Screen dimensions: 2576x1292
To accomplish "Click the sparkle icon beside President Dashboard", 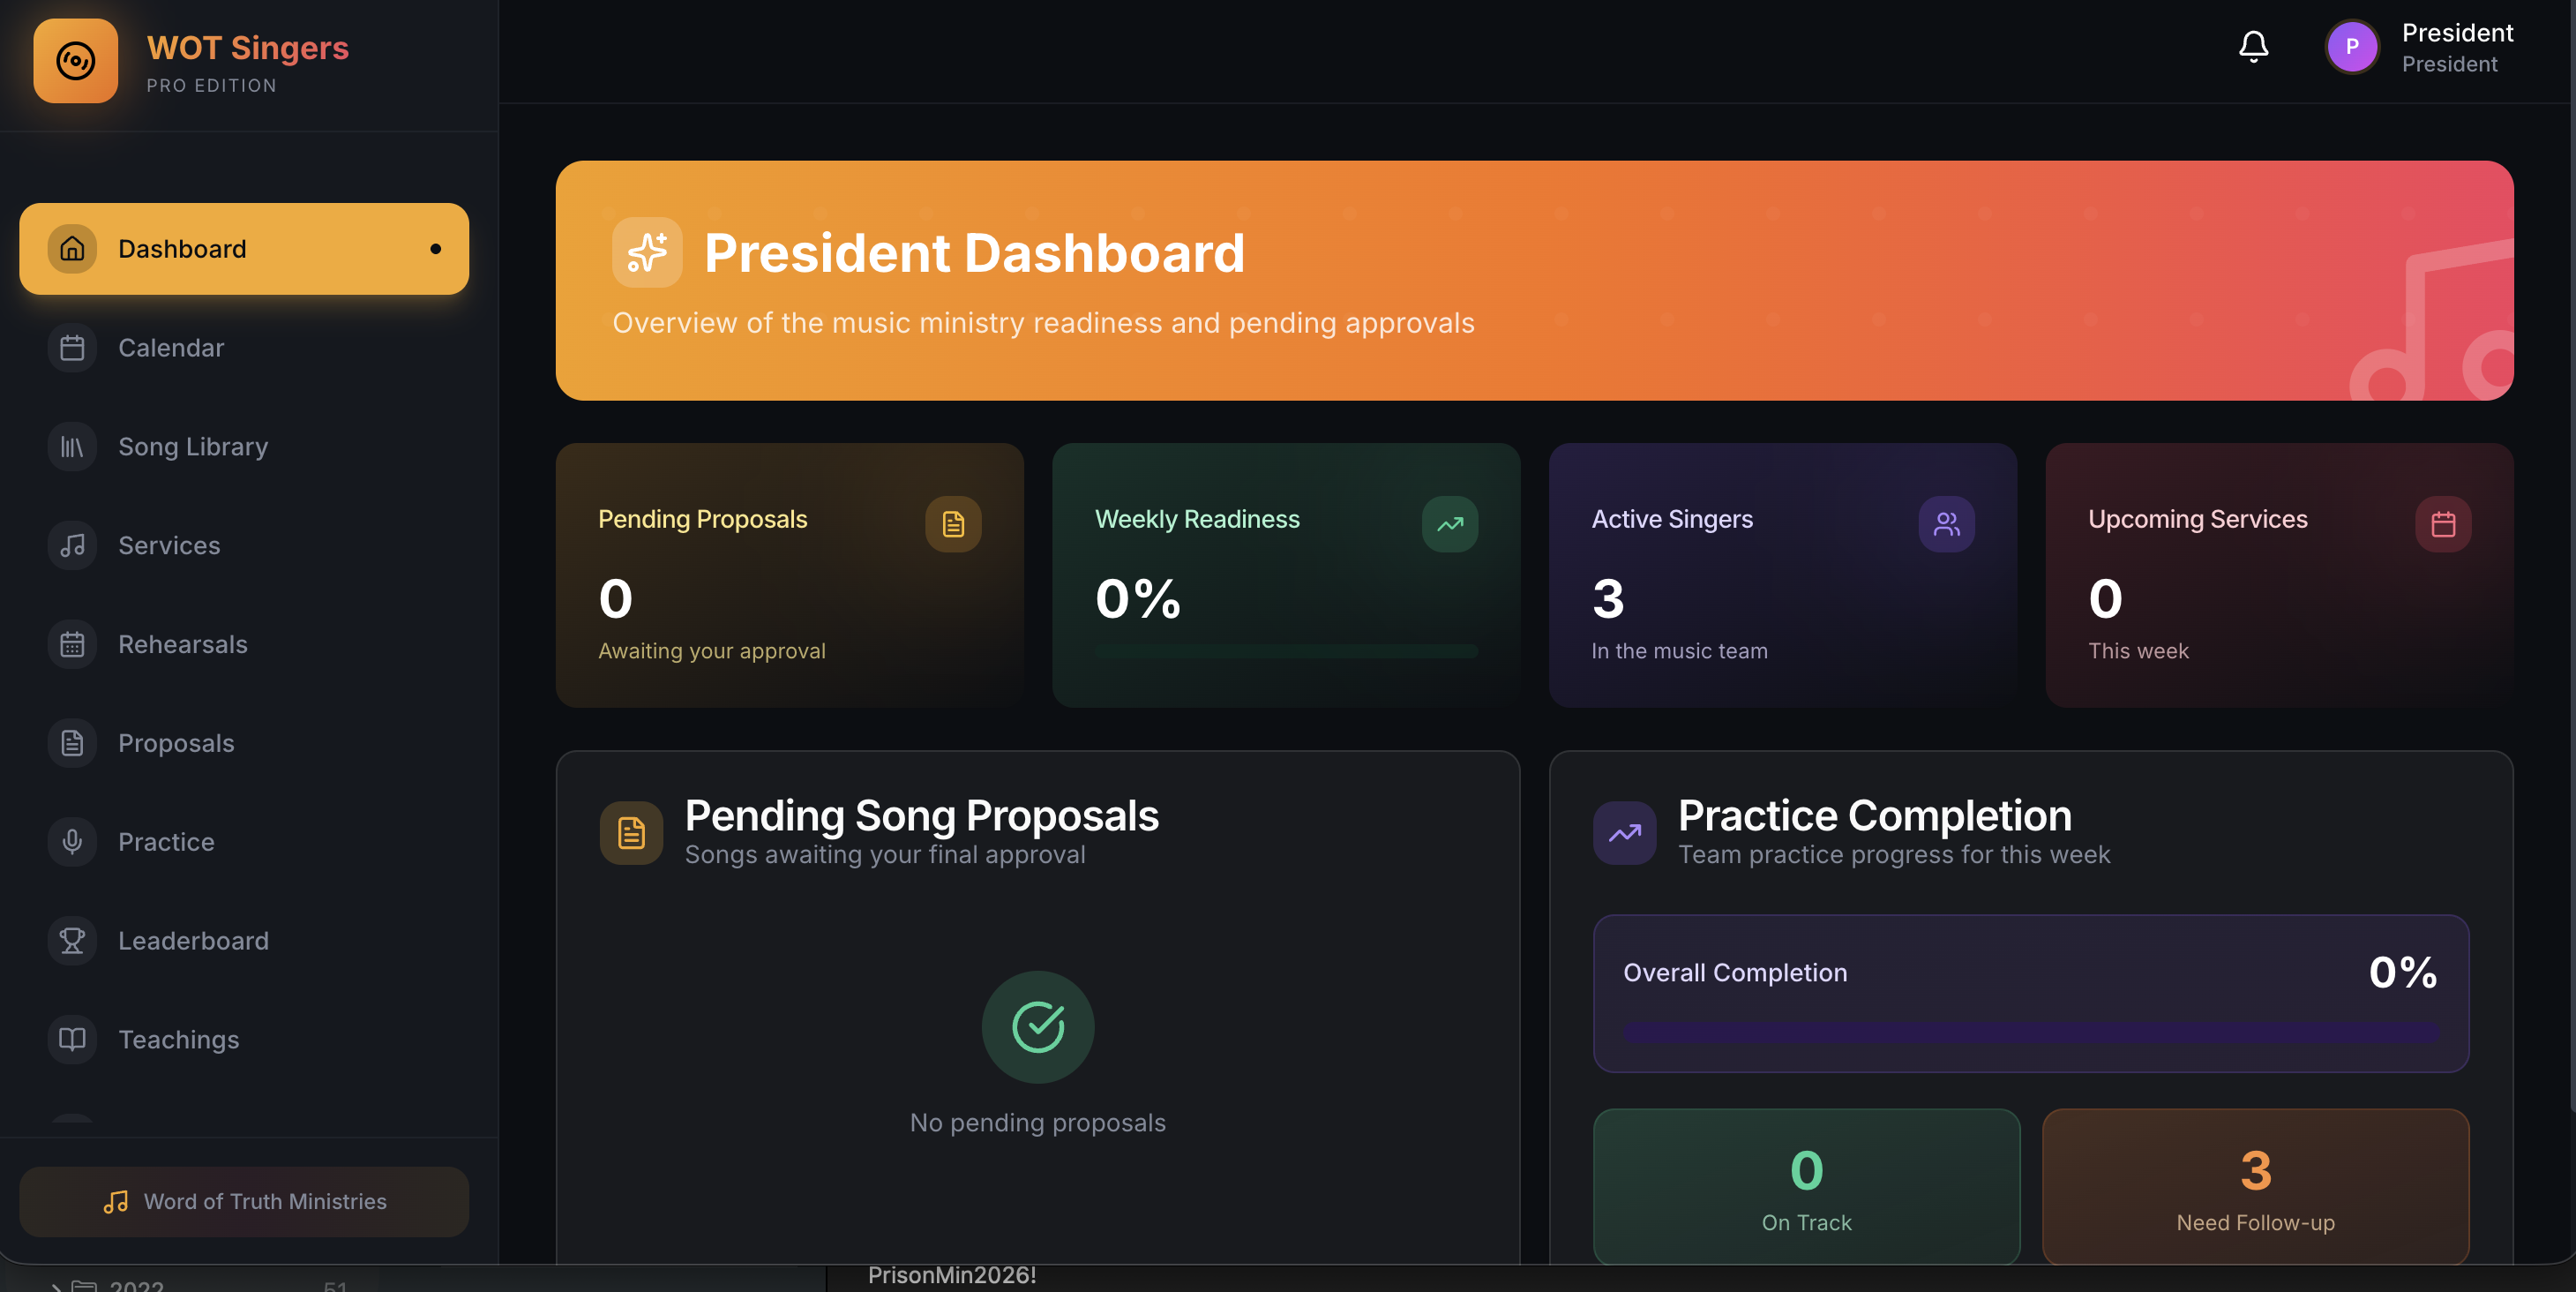I will point(647,253).
